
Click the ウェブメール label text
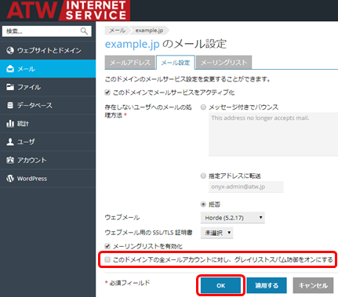click(x=122, y=217)
